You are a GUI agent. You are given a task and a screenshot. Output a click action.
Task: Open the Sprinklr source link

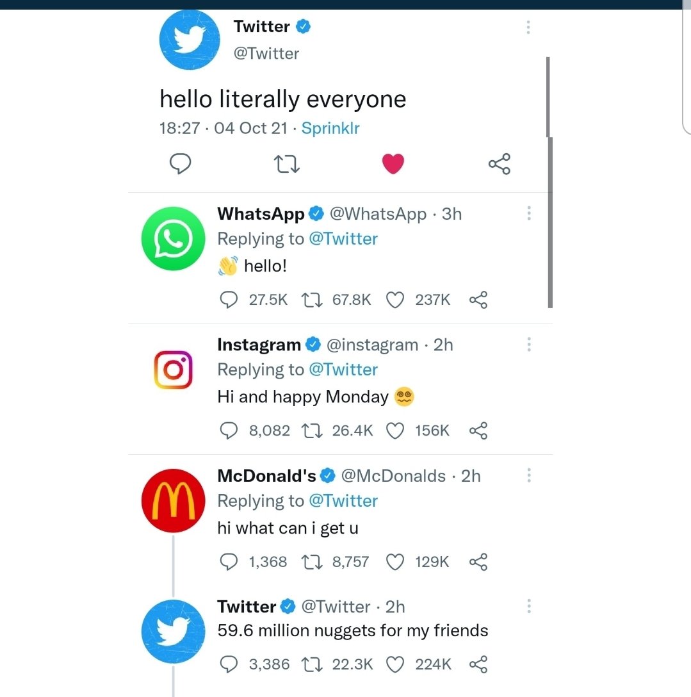pyautogui.click(x=330, y=127)
